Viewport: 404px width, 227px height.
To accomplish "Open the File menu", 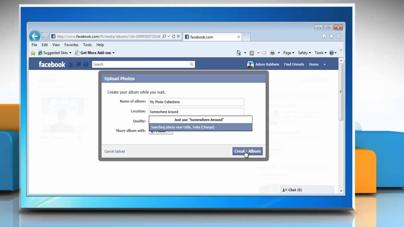I will coord(34,45).
